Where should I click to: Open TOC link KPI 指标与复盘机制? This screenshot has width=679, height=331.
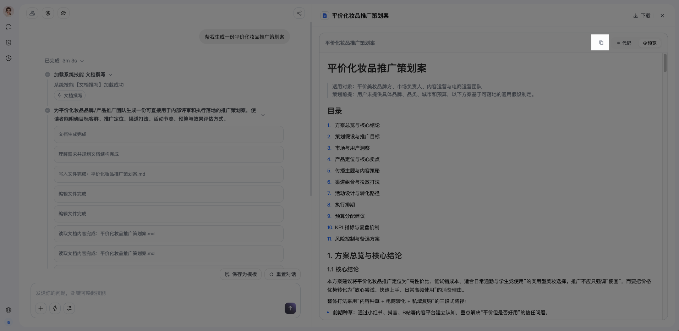(357, 227)
